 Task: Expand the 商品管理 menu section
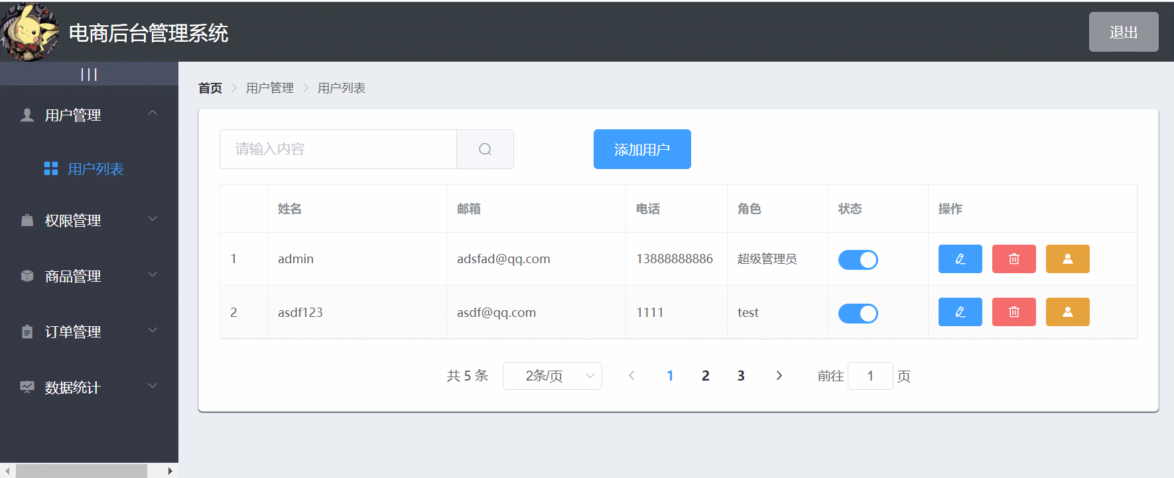pyautogui.click(x=89, y=276)
